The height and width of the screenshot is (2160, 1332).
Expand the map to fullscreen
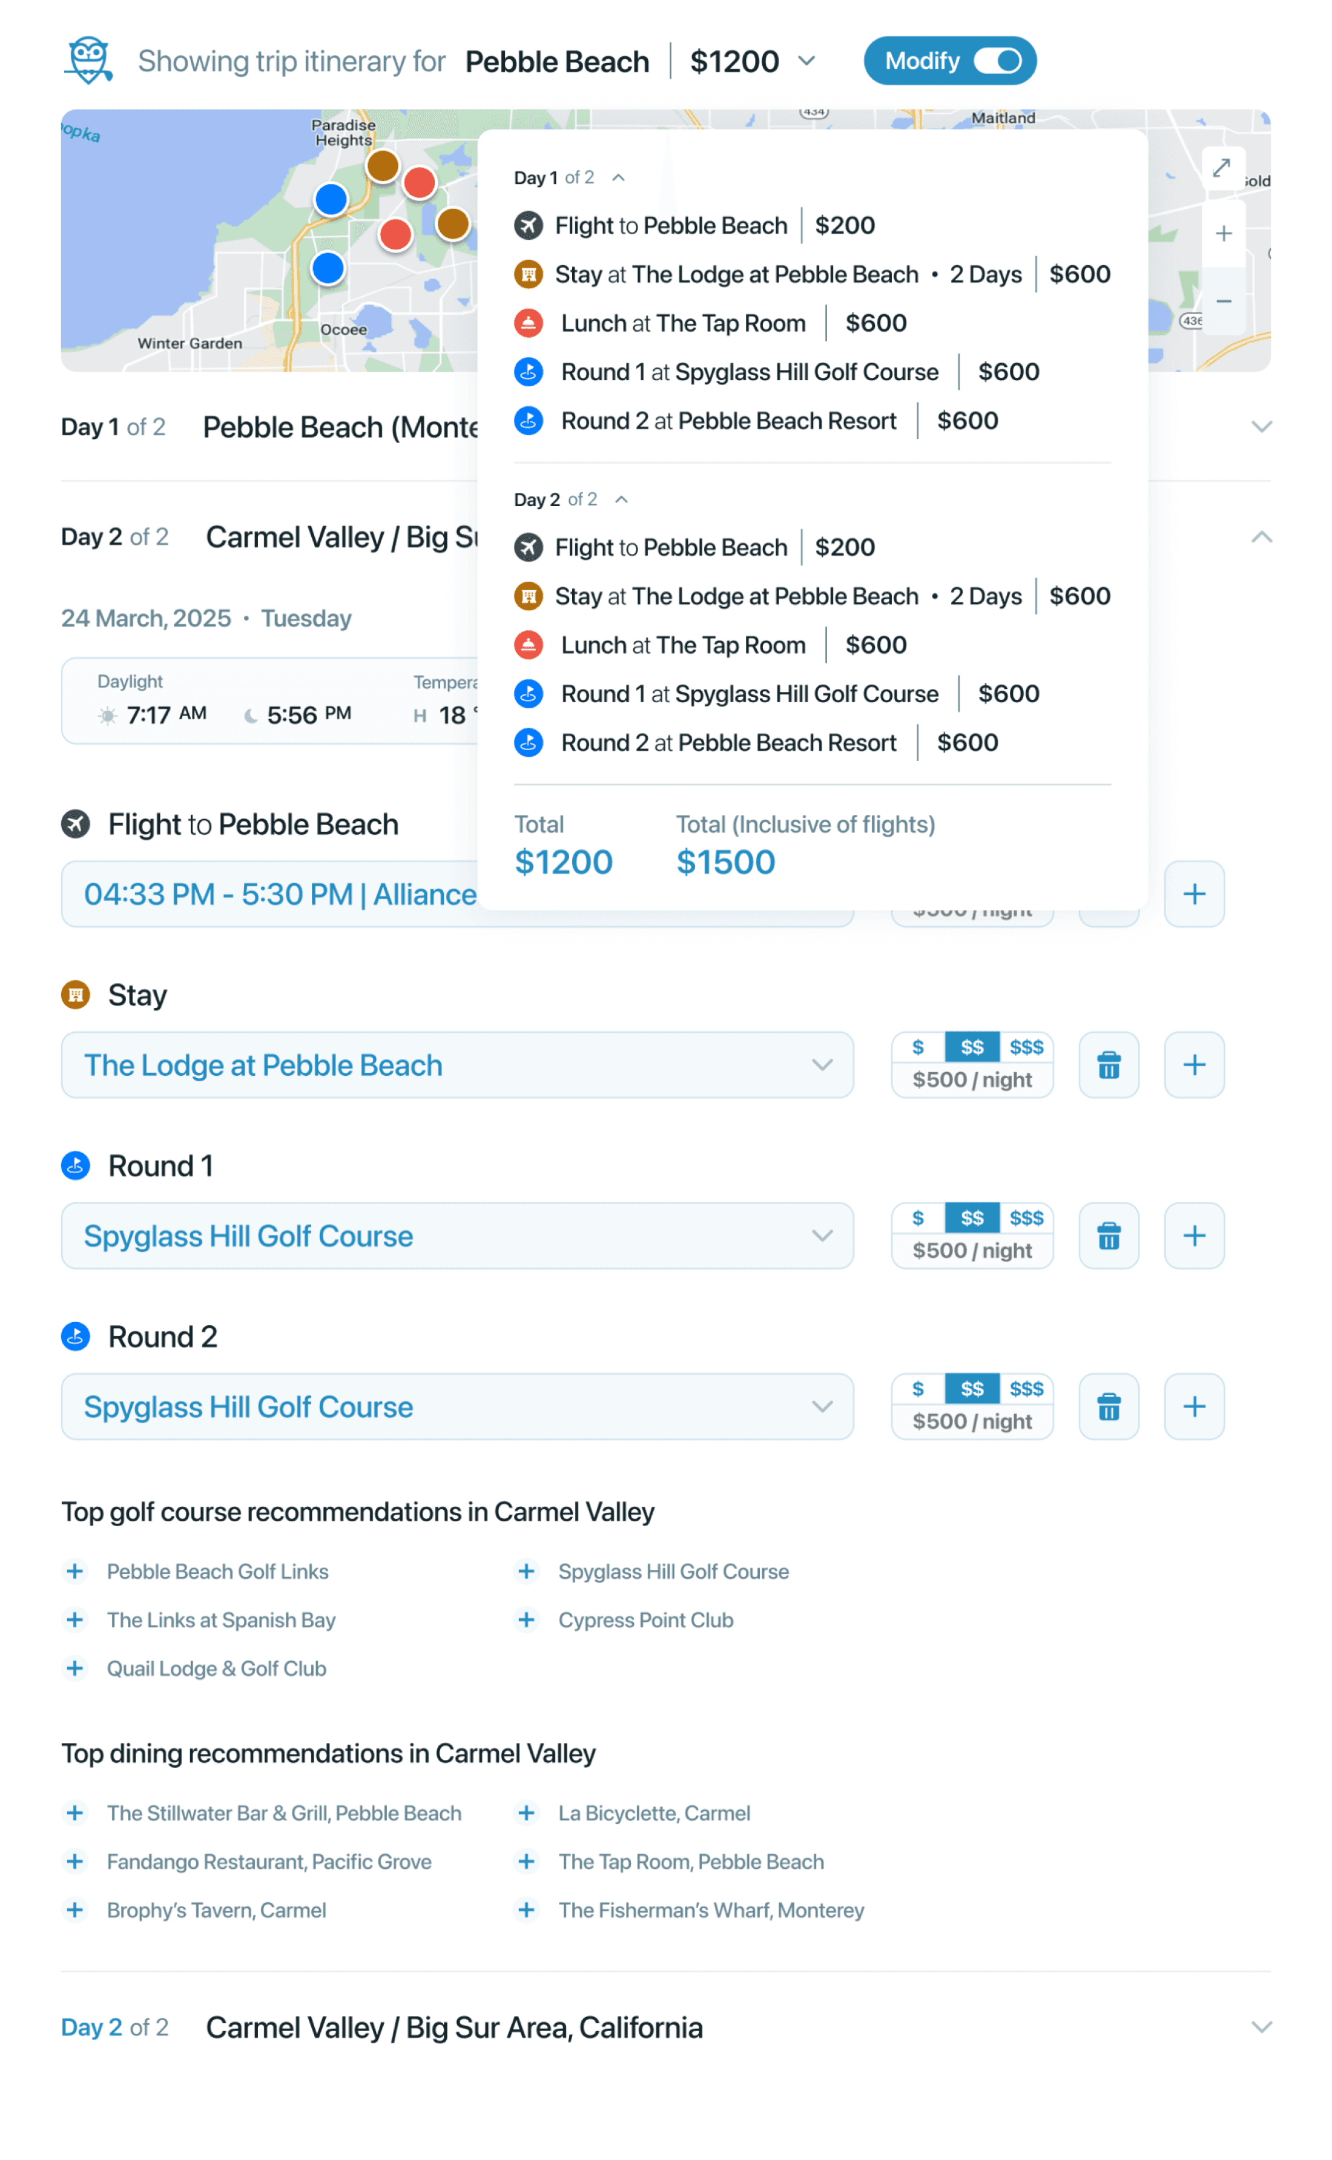[1222, 168]
